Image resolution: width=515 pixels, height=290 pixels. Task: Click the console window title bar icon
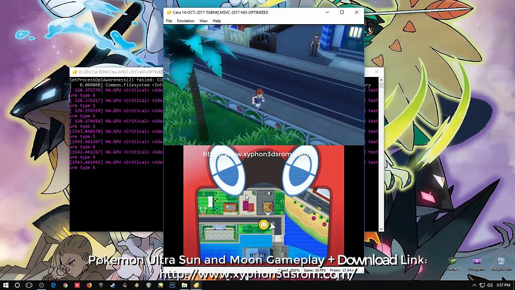point(74,72)
